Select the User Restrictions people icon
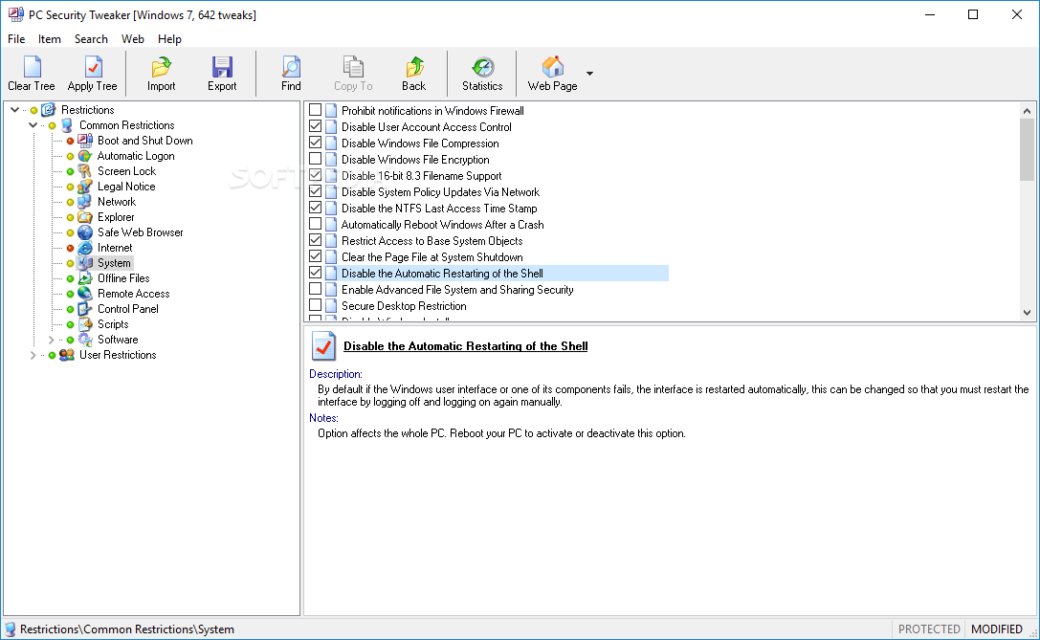This screenshot has height=640, width=1040. click(x=66, y=355)
